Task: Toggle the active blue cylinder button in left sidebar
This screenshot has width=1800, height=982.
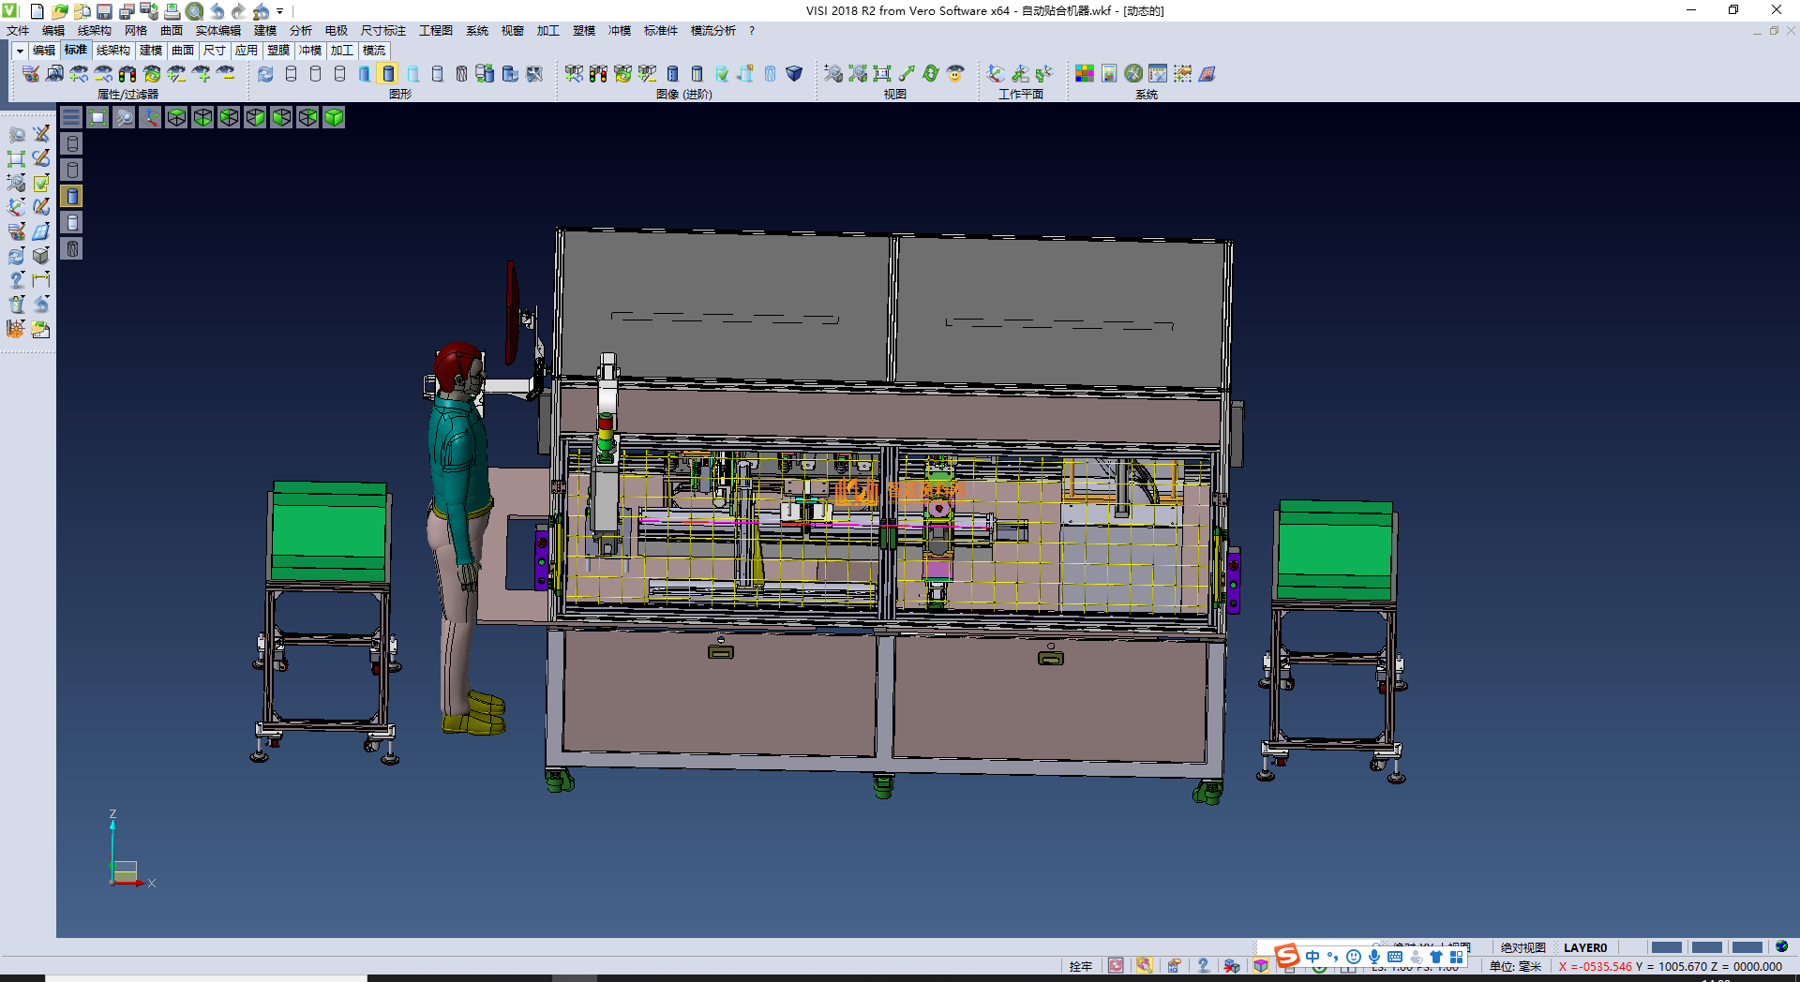Action: point(72,196)
